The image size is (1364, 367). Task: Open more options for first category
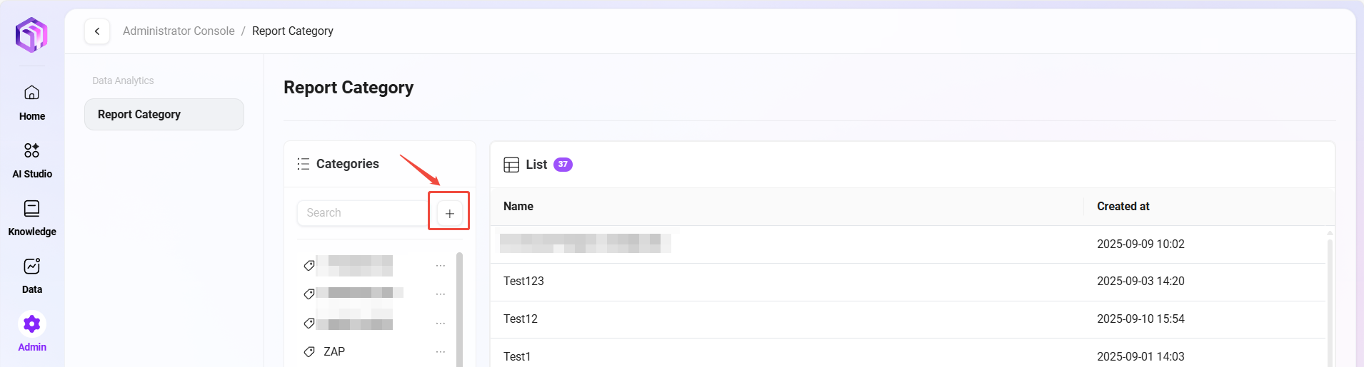[441, 266]
